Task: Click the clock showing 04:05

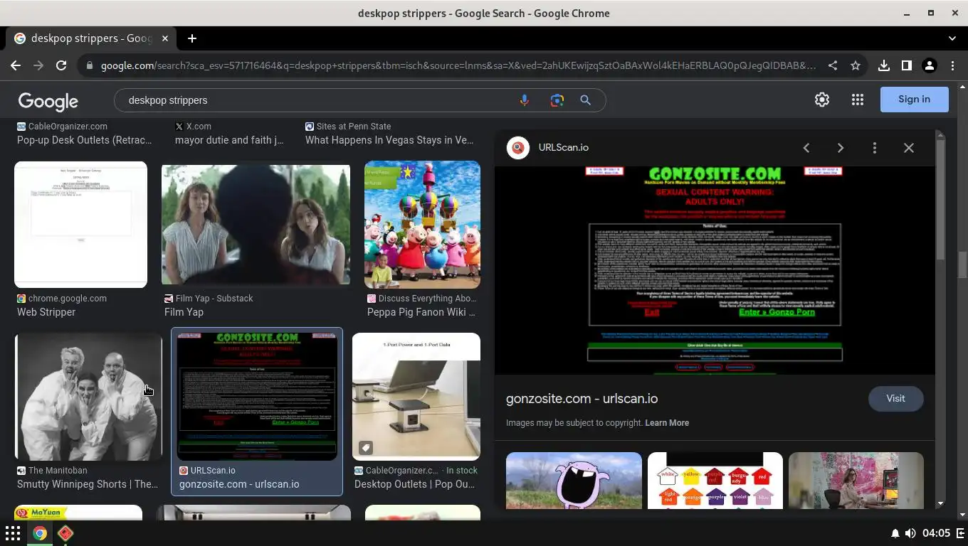Action: [x=936, y=533]
